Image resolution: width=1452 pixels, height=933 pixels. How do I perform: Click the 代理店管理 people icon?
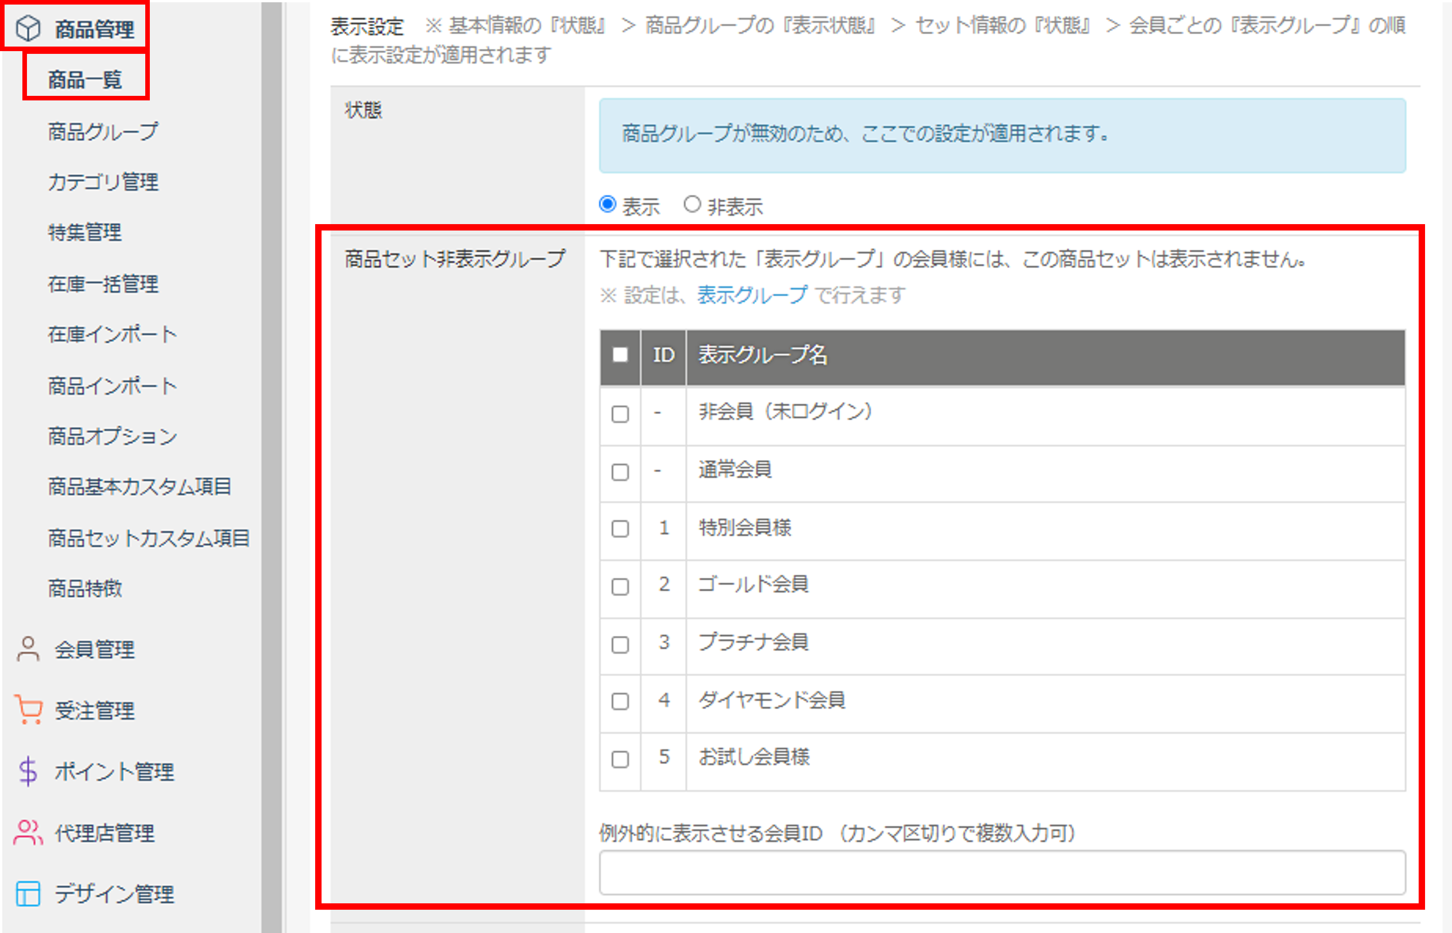[28, 833]
